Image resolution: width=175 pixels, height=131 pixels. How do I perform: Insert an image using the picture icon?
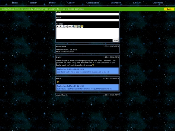tap(76, 26)
